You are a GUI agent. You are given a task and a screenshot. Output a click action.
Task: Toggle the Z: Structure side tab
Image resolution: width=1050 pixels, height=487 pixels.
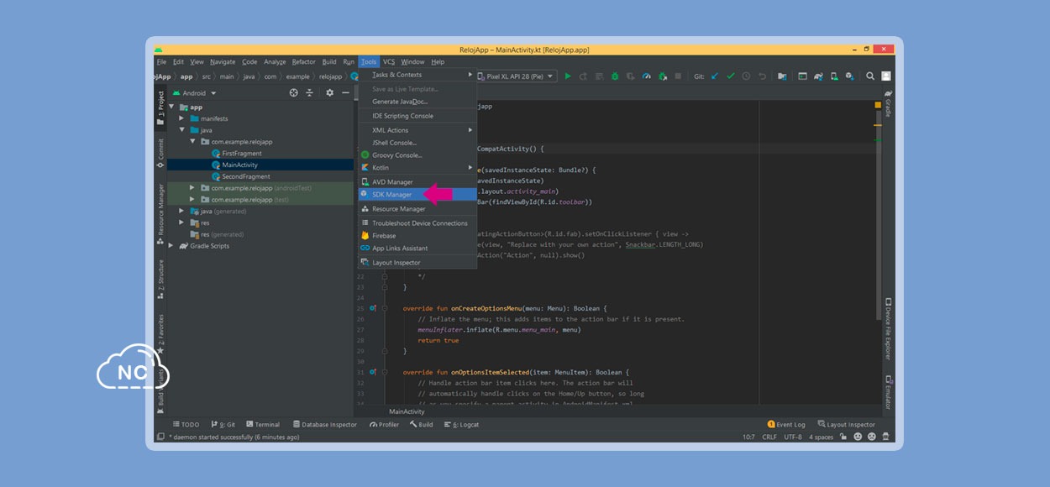pyautogui.click(x=160, y=279)
